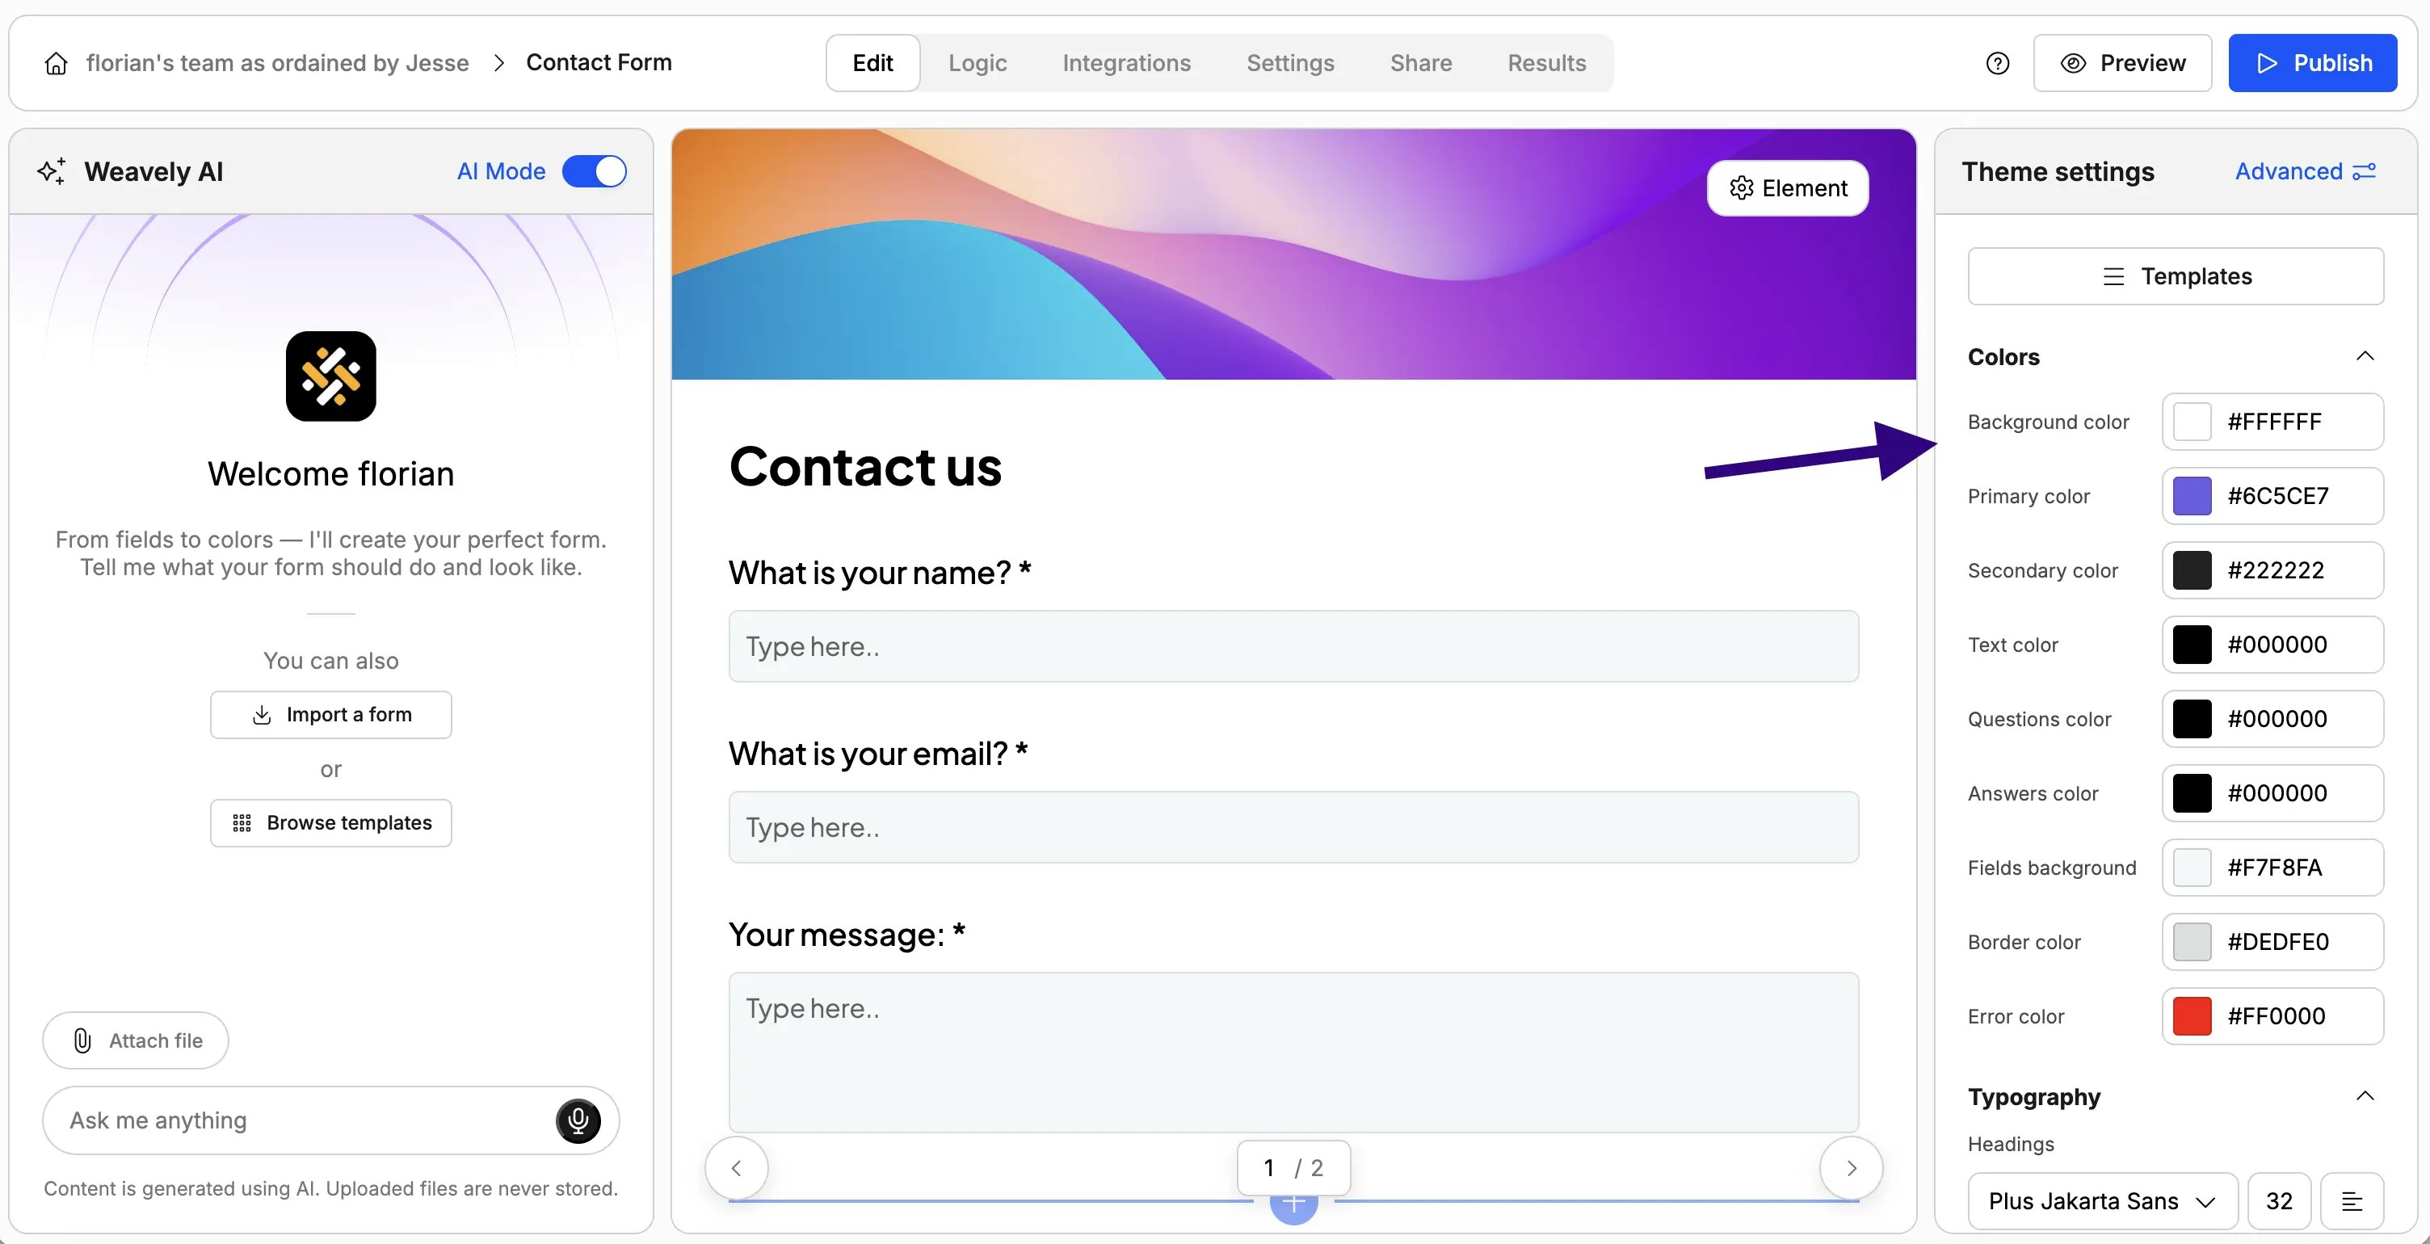Click the Publish button
Image resolution: width=2430 pixels, height=1244 pixels.
[x=2313, y=62]
